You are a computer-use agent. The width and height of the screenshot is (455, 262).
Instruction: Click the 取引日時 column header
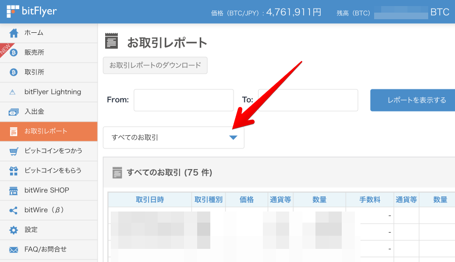click(x=150, y=200)
